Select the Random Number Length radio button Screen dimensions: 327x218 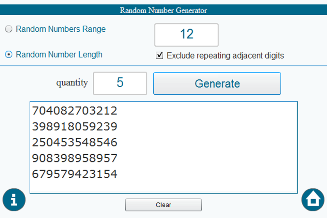click(9, 54)
